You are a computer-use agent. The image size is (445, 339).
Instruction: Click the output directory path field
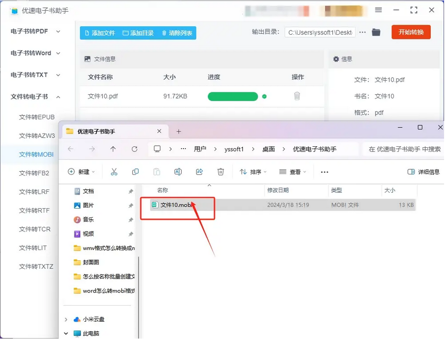coord(320,32)
